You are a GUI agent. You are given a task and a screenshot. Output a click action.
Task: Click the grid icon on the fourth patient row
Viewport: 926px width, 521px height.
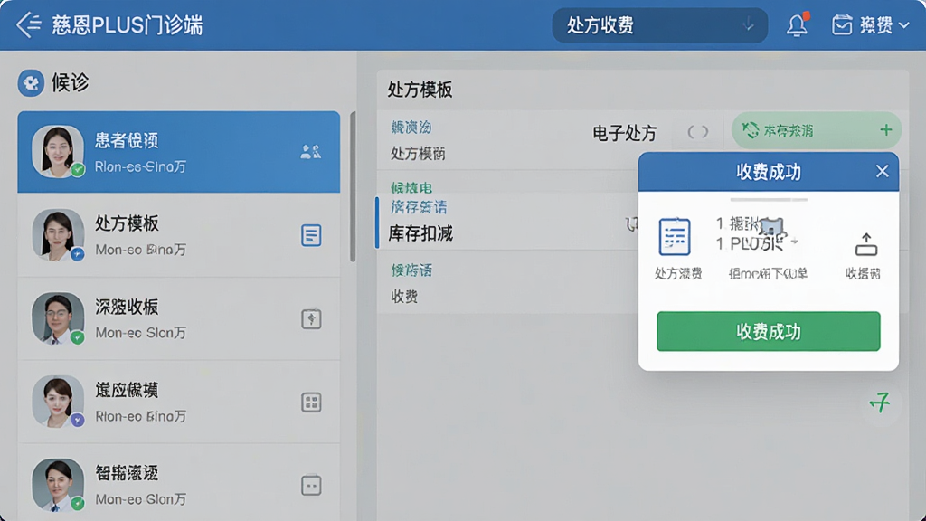[311, 403]
